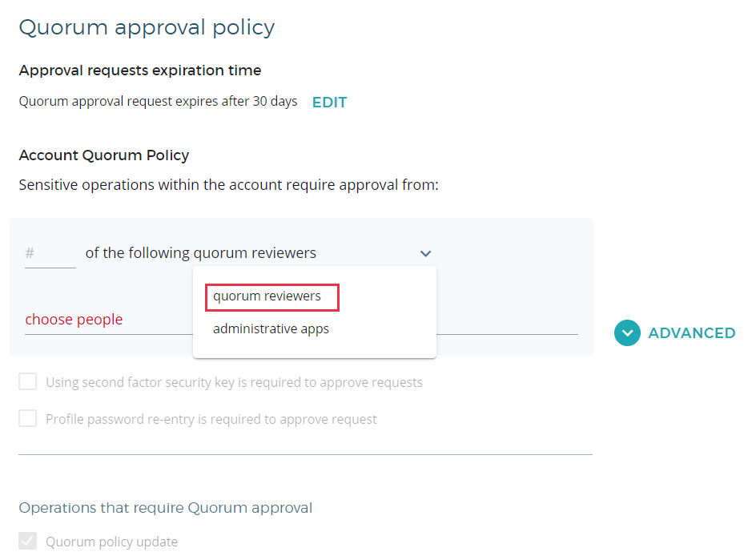
Task: Click the 'Using second factor security key' label
Action: point(234,382)
